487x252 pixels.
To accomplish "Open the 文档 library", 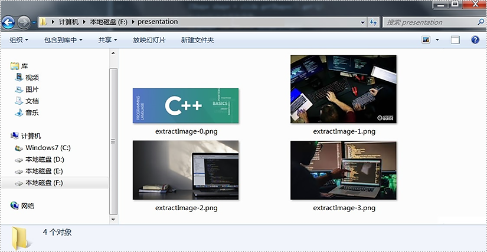I will (x=32, y=101).
